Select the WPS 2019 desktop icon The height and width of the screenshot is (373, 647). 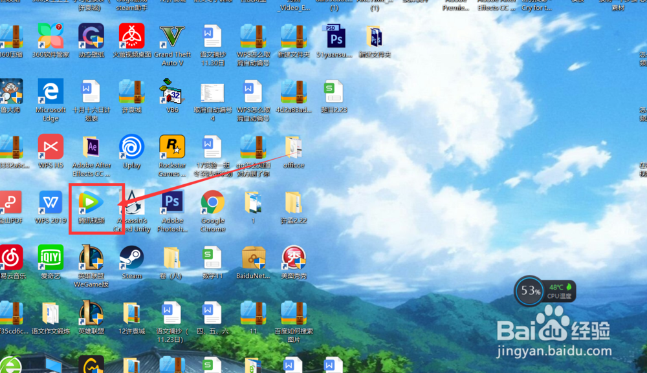50,202
